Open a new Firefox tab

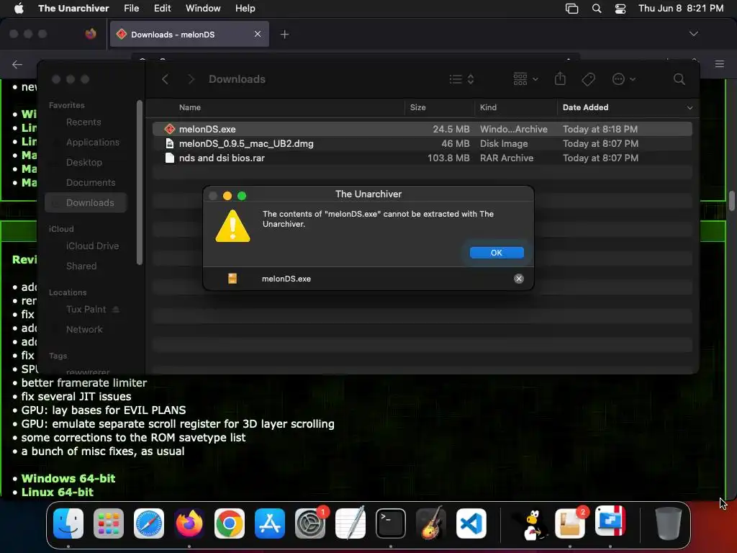(x=284, y=35)
